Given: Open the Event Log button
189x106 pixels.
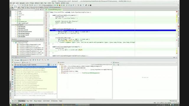Looking at the screenshot, I should [173, 101].
